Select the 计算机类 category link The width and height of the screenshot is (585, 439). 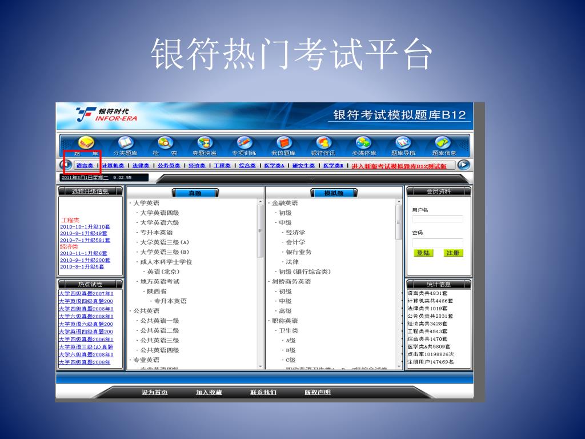coord(113,165)
